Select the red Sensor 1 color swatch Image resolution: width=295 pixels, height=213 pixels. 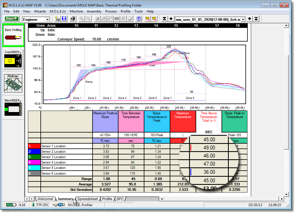(34, 146)
